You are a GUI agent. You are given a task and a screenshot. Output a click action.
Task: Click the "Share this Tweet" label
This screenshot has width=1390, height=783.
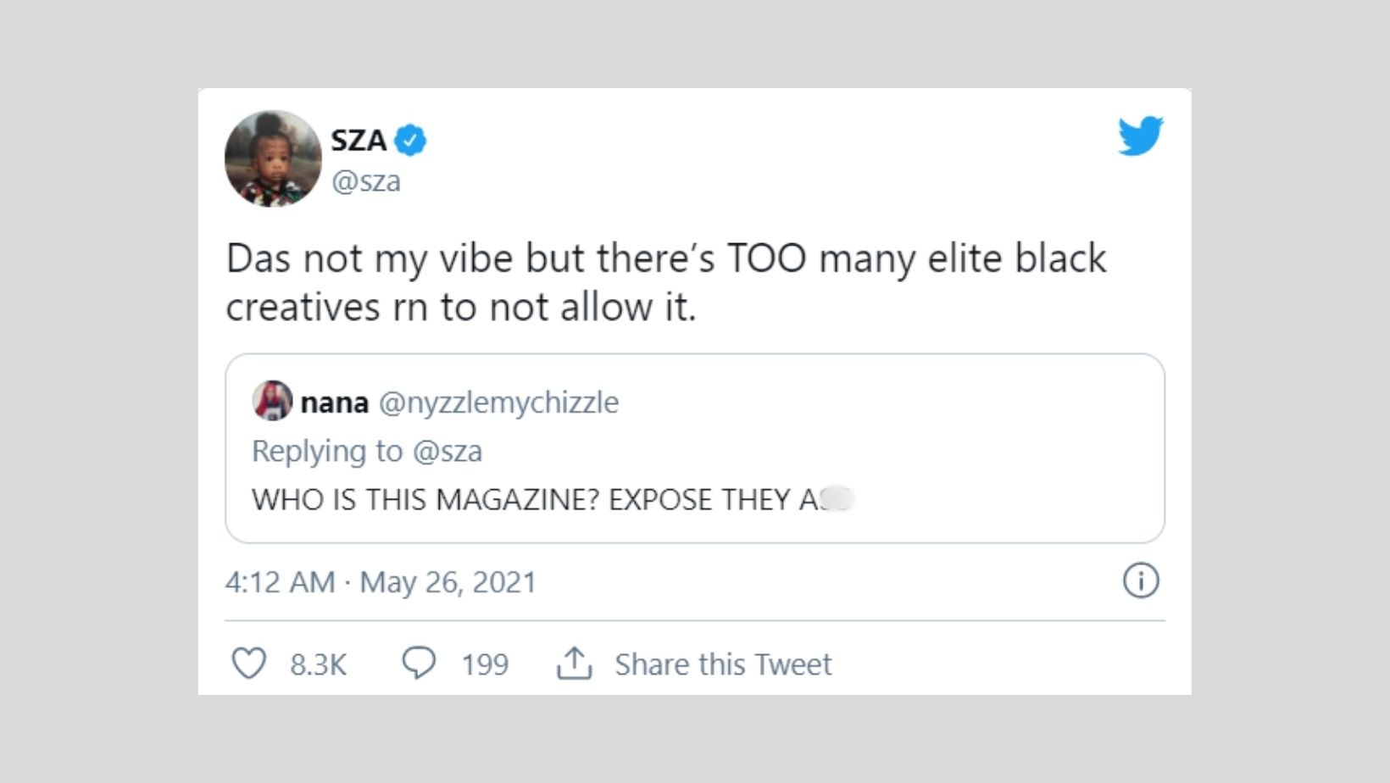[x=723, y=664]
